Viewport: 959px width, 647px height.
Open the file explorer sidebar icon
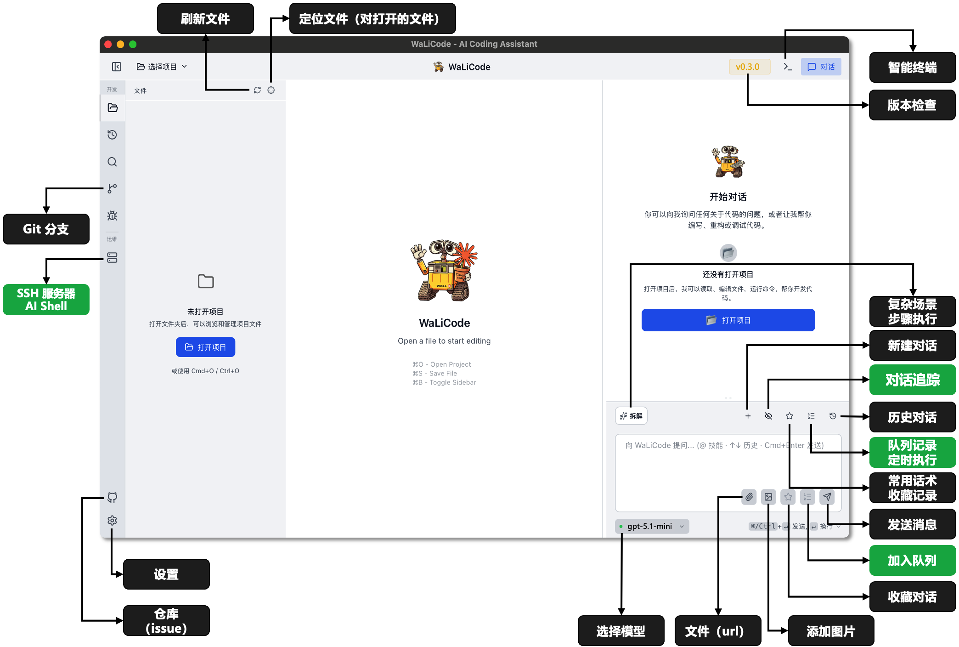click(113, 108)
